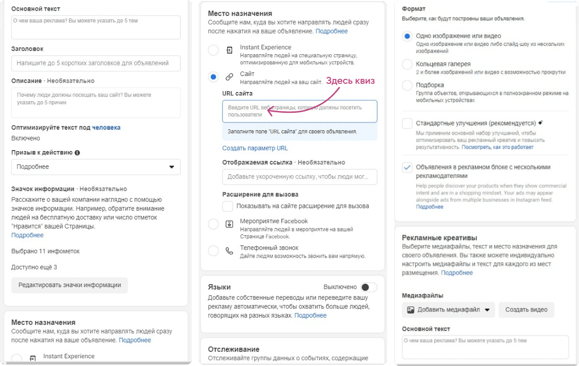Toggle the Languages switch on

[368, 287]
